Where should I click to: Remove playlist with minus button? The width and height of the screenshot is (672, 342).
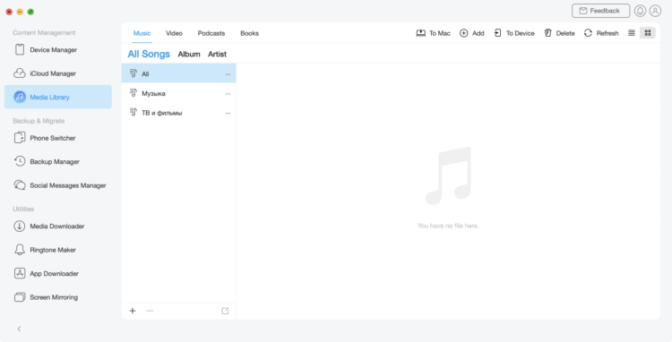150,311
